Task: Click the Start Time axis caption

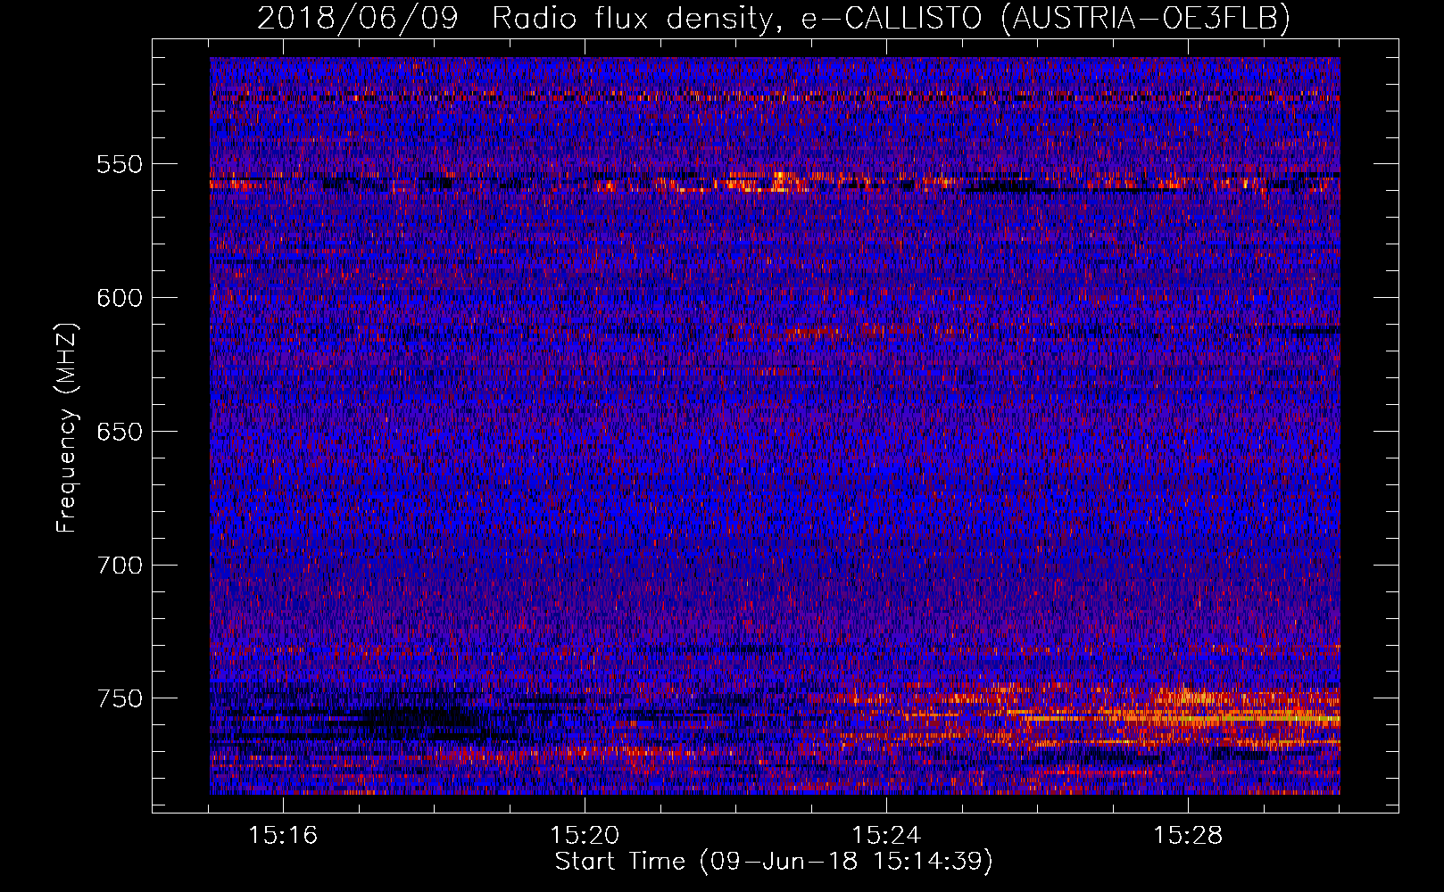Action: pyautogui.click(x=774, y=862)
